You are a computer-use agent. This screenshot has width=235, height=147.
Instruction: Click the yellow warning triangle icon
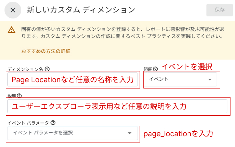click(x=12, y=30)
